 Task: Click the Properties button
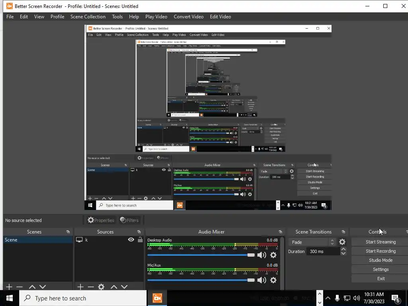pyautogui.click(x=101, y=220)
